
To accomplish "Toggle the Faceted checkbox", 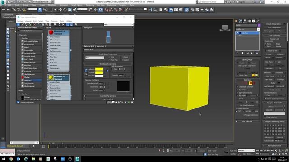I will (121, 60).
